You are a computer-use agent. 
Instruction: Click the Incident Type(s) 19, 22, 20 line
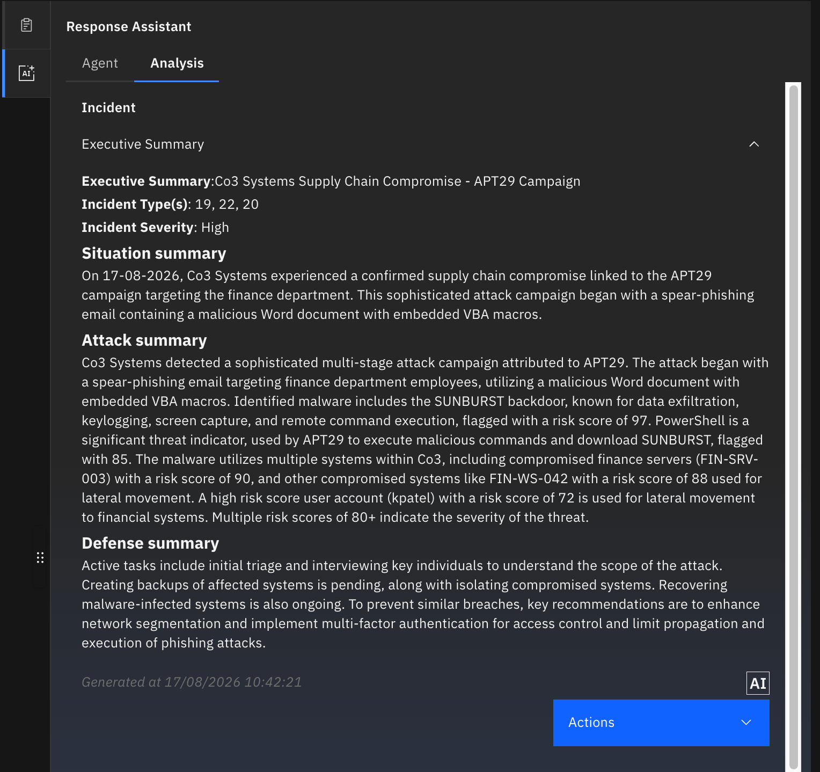click(170, 205)
